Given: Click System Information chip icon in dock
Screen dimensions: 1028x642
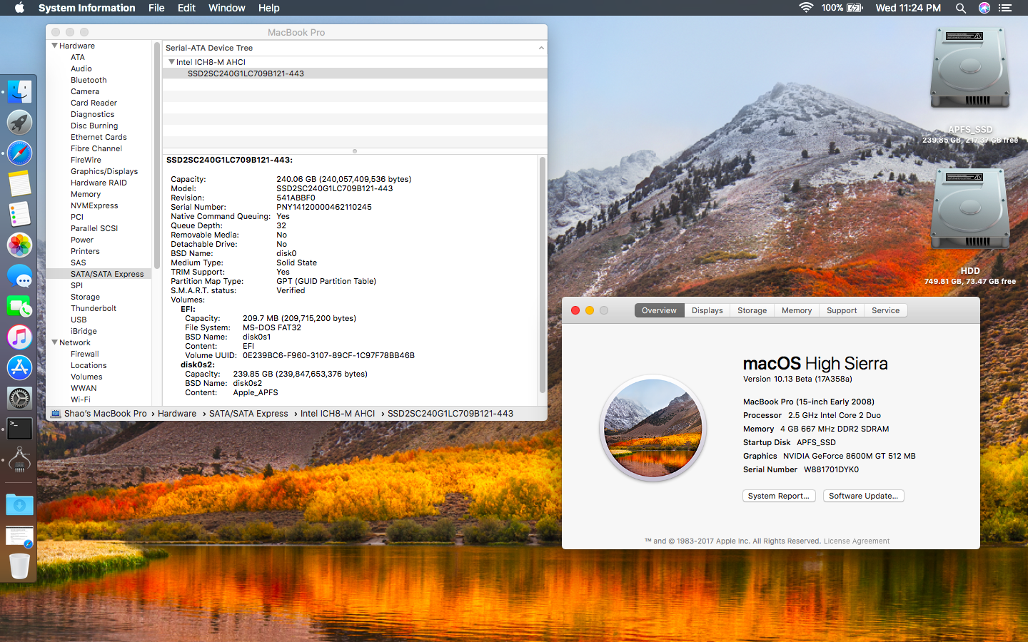Looking at the screenshot, I should [x=19, y=460].
